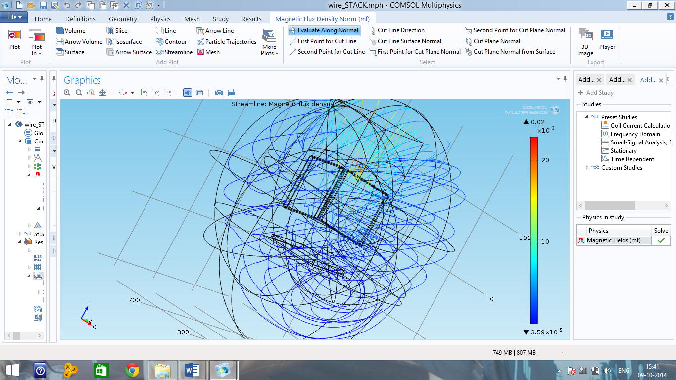Screen dimensions: 676x380
Task: Open the File menu
Action: pyautogui.click(x=14, y=17)
